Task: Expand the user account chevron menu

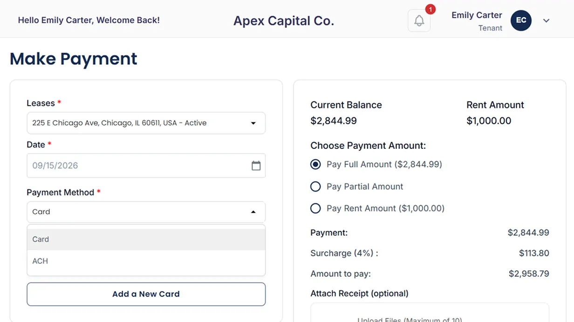Action: tap(547, 20)
